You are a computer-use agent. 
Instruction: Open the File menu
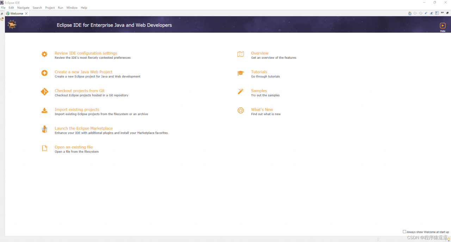coord(3,8)
